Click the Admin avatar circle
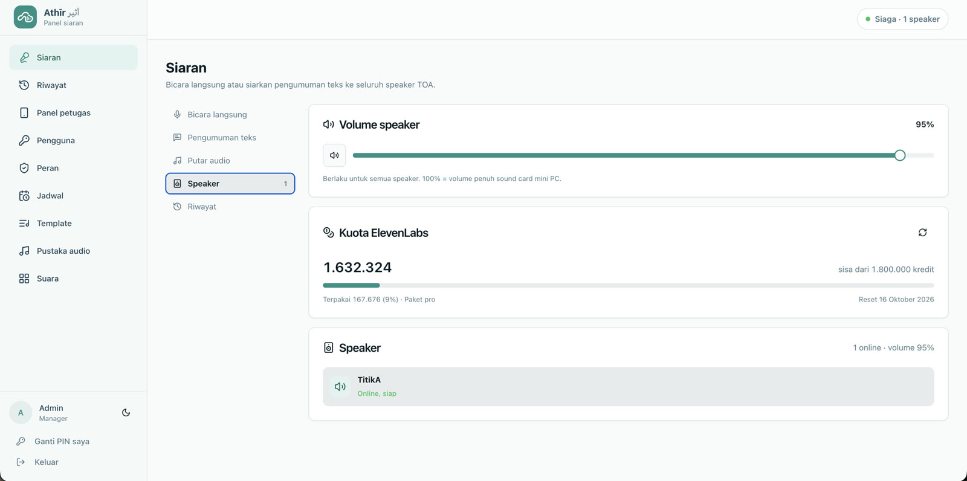The image size is (967, 481). coord(21,413)
